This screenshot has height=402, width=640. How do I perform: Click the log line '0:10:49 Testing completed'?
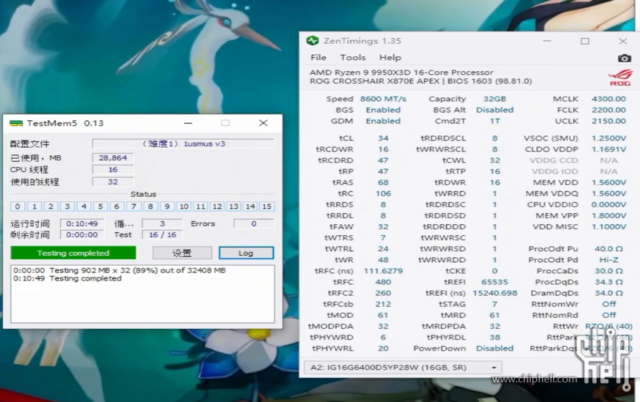point(67,278)
